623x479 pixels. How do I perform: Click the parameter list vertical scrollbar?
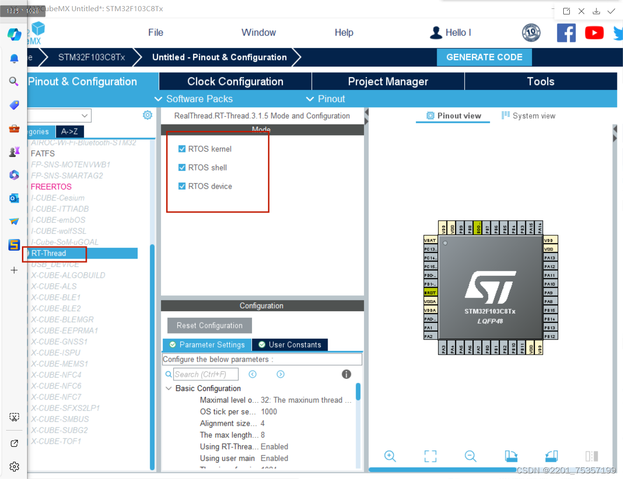click(358, 391)
